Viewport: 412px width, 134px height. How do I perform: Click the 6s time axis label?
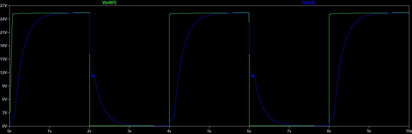click(x=249, y=131)
